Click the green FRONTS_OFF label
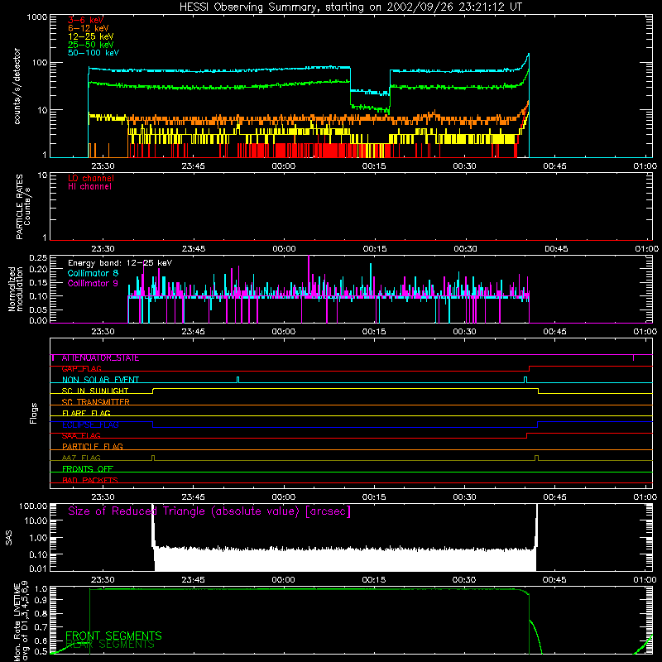The height and width of the screenshot is (662, 662). pyautogui.click(x=88, y=469)
